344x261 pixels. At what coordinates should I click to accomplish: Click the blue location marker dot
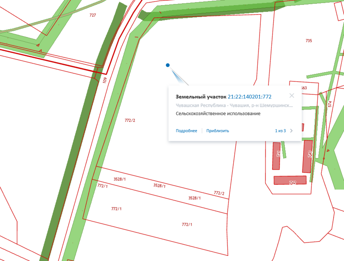pos(168,65)
